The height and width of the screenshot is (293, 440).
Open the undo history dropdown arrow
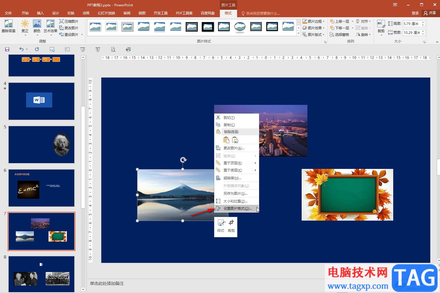coord(27,49)
